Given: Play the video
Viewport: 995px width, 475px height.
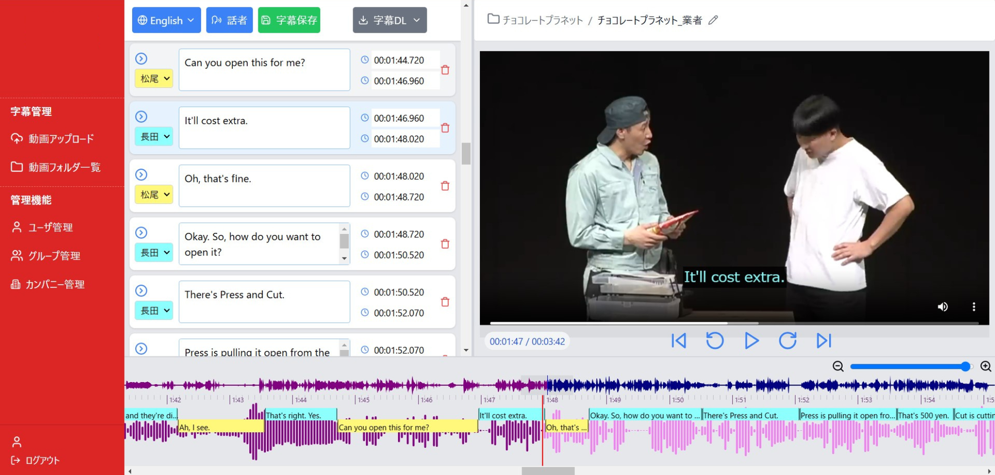Looking at the screenshot, I should pyautogui.click(x=751, y=340).
